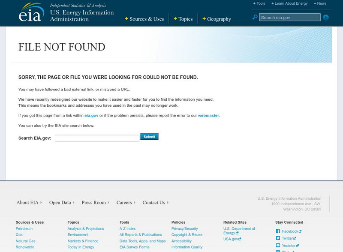Open Markets & Finance link

coord(83,241)
